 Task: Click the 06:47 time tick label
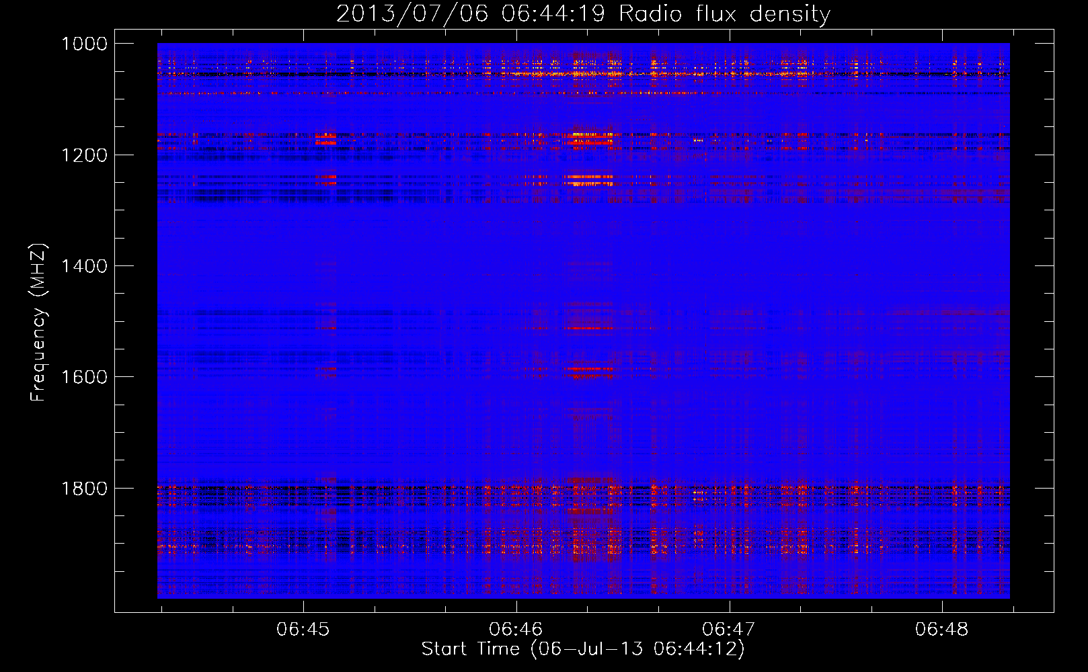click(729, 630)
